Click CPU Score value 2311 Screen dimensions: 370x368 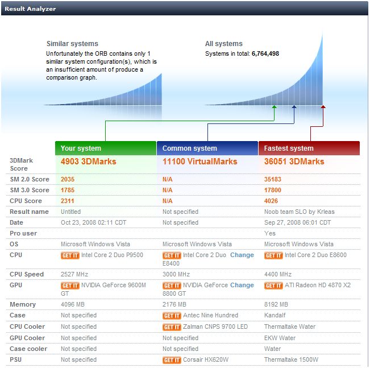coord(68,201)
